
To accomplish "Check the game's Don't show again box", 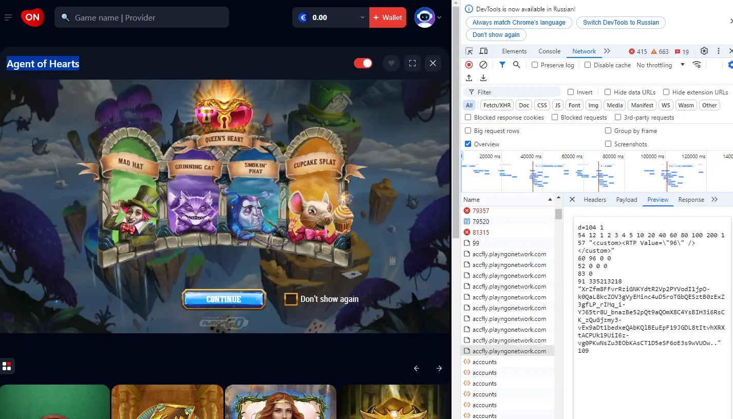I will point(291,299).
